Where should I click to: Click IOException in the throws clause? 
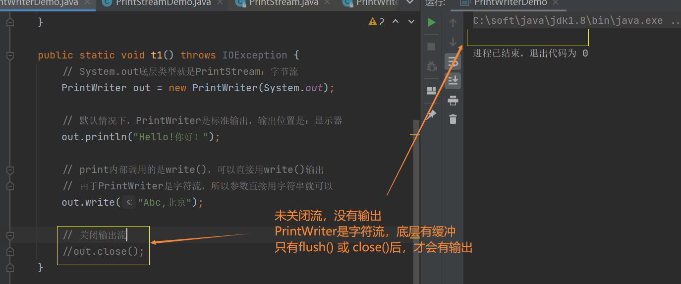(x=255, y=55)
